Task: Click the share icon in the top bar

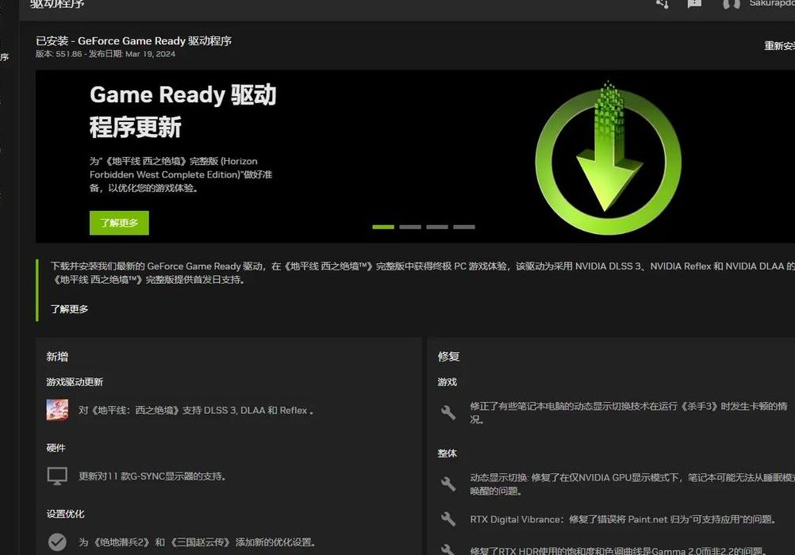Action: coord(662,3)
